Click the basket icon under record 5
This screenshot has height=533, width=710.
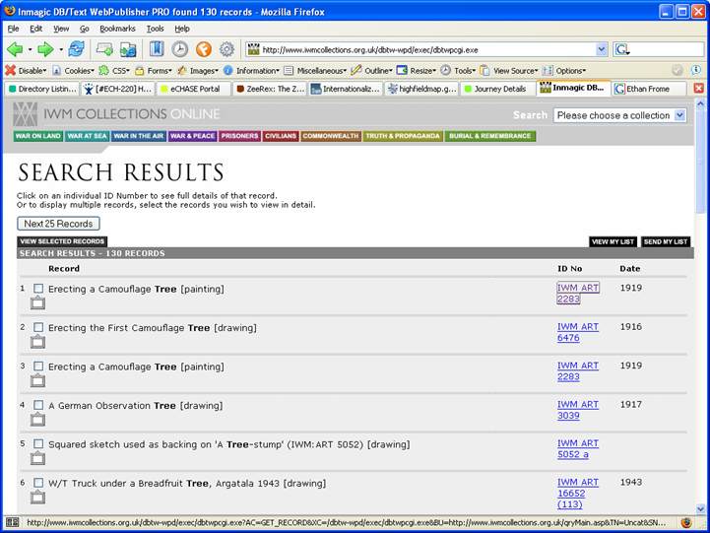click(38, 458)
